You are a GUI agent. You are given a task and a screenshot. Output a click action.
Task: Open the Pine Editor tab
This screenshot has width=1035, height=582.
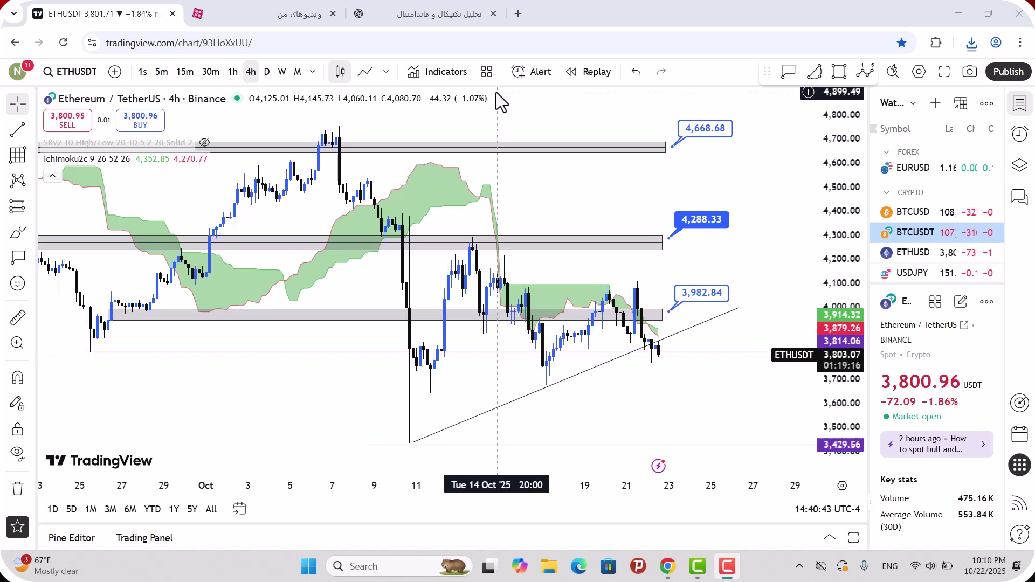click(x=71, y=538)
